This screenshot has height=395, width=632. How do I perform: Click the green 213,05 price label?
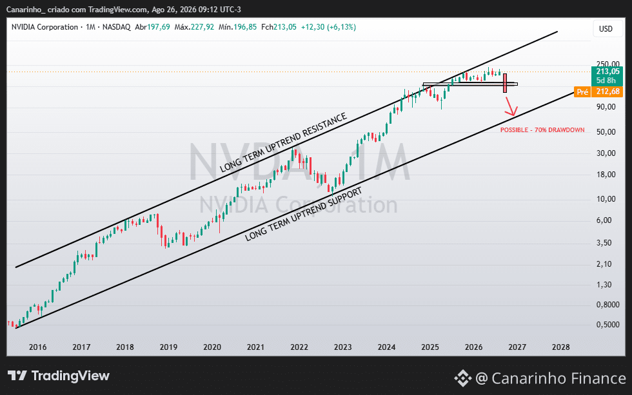(x=607, y=75)
